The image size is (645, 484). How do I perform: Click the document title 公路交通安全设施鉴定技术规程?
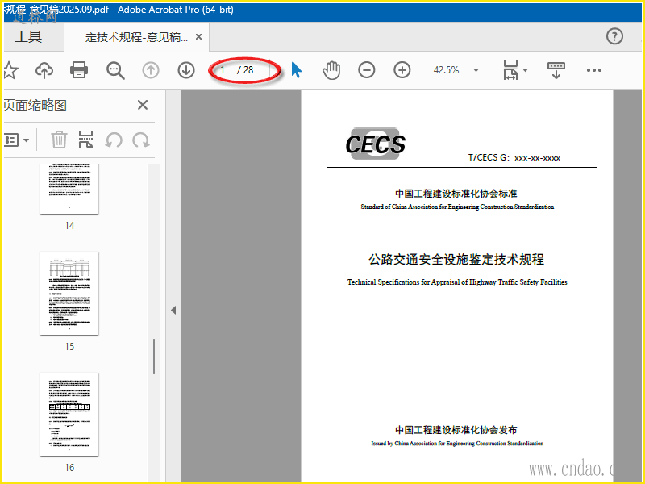point(456,259)
